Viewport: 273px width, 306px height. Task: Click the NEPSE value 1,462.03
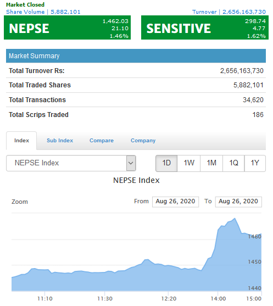[x=115, y=21]
